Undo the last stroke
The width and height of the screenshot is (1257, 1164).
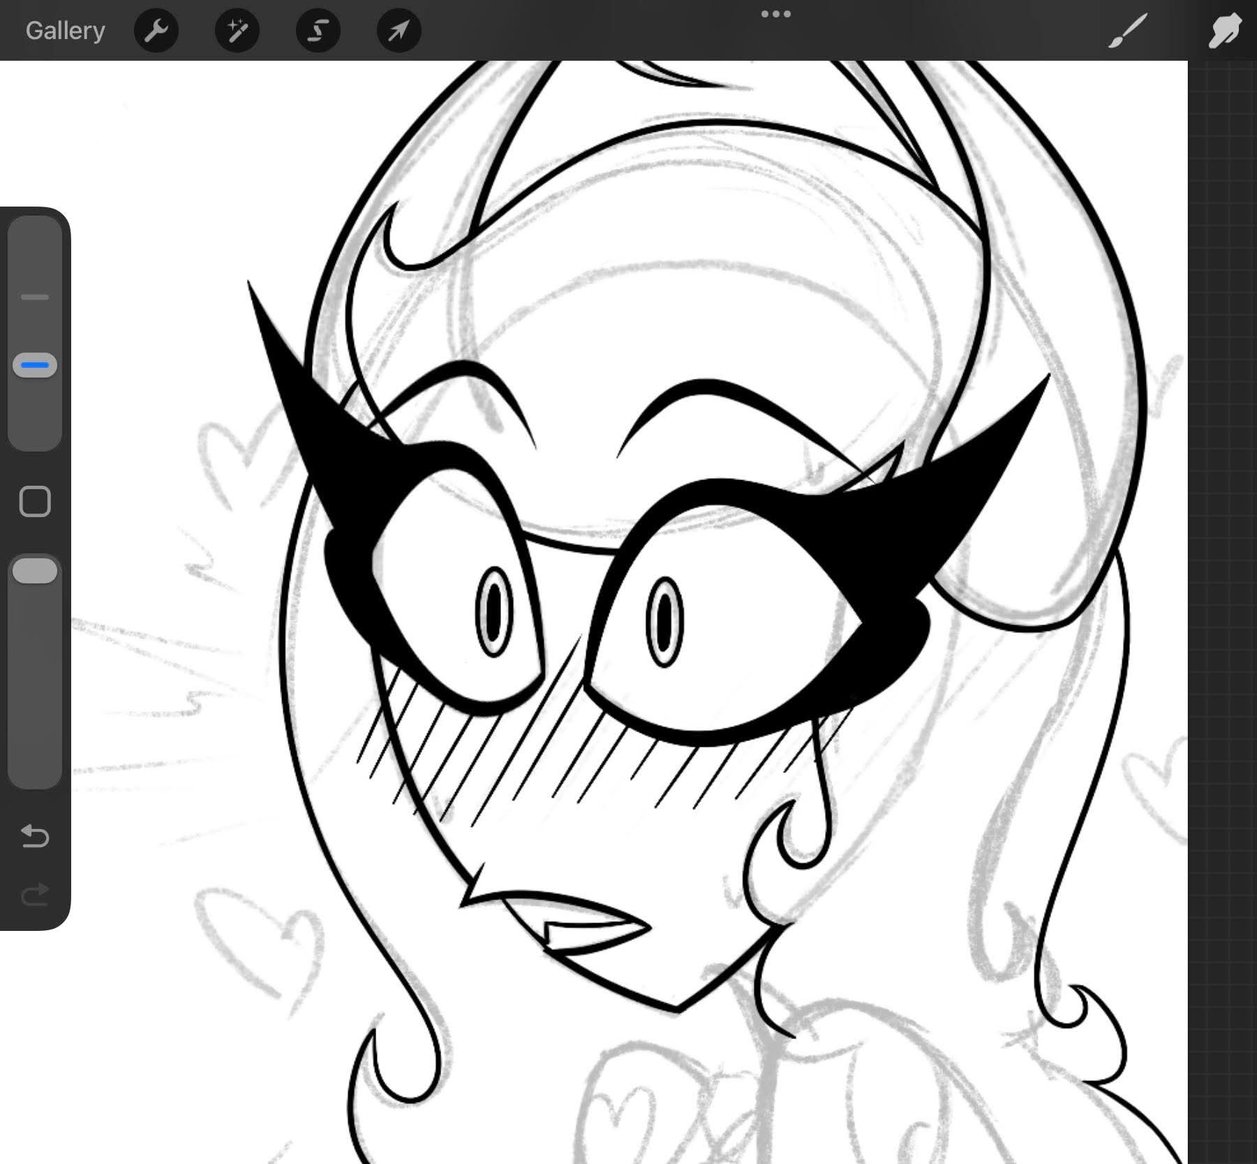click(35, 835)
